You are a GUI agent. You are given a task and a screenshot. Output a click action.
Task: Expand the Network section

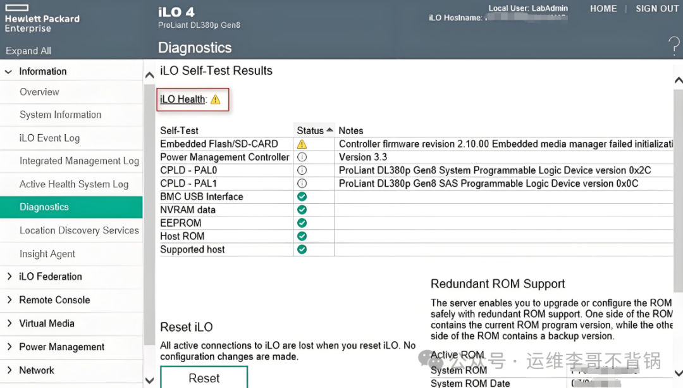tap(9, 370)
